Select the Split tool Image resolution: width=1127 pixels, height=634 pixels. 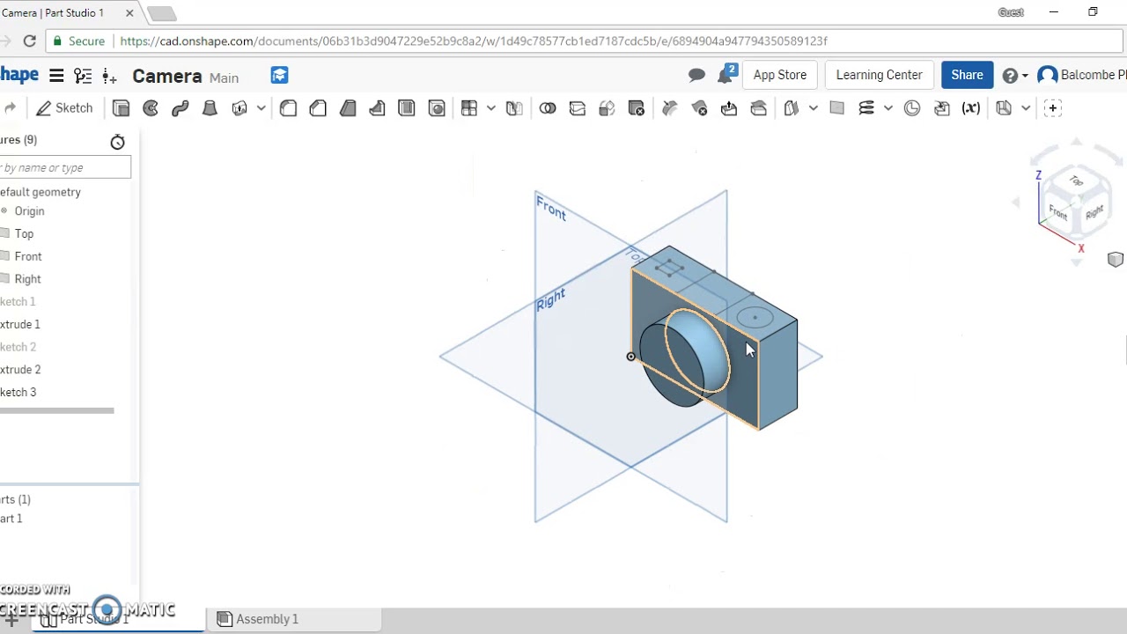click(578, 108)
